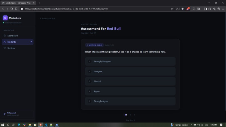Click the URL address field
226x127 pixels.
66,9
